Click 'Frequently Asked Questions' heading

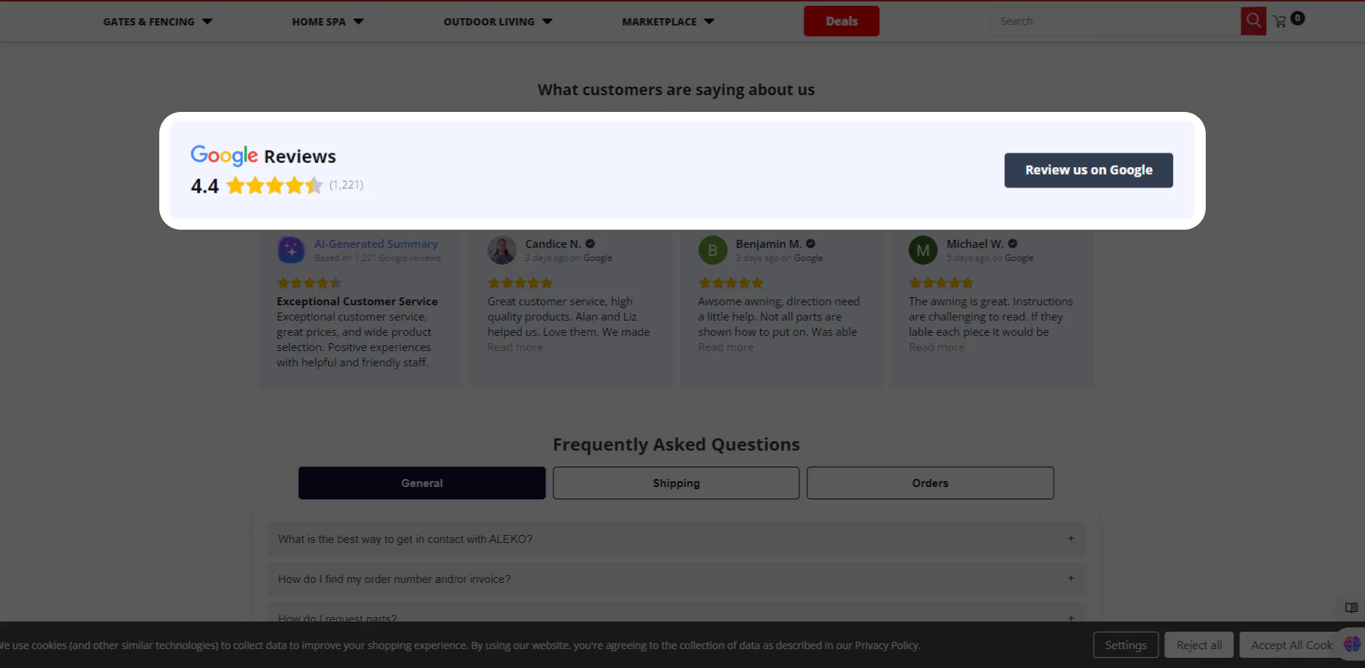pyautogui.click(x=676, y=444)
